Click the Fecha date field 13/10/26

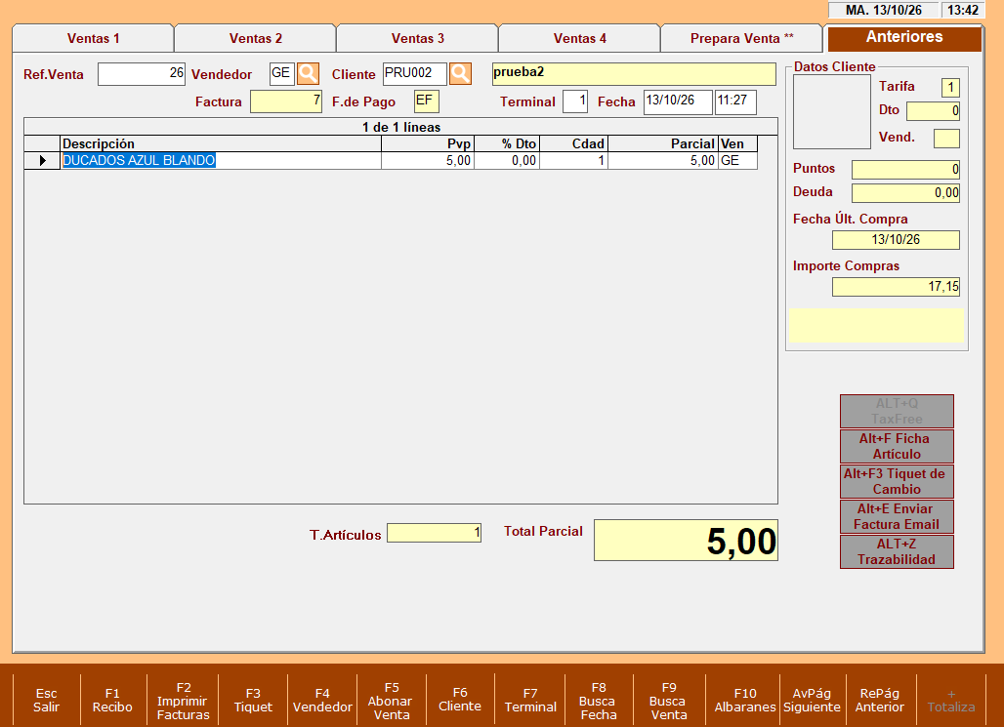point(678,101)
